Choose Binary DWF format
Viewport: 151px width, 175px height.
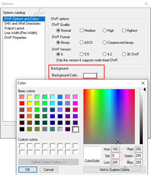(x=63, y=42)
